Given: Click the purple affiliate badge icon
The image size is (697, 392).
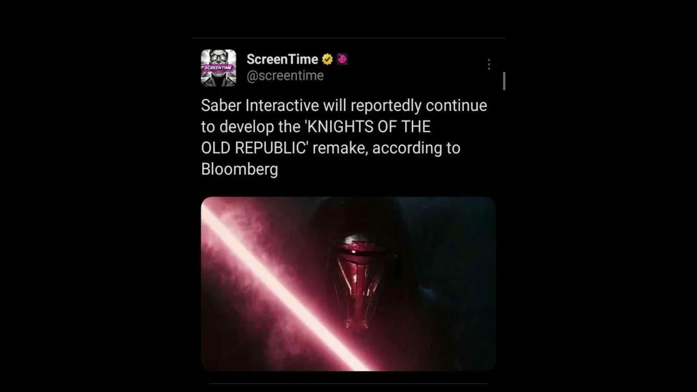Looking at the screenshot, I should tap(342, 59).
